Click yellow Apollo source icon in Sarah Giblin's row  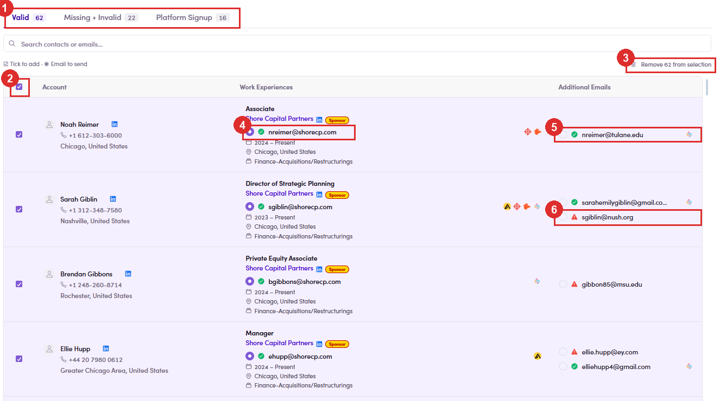507,206
